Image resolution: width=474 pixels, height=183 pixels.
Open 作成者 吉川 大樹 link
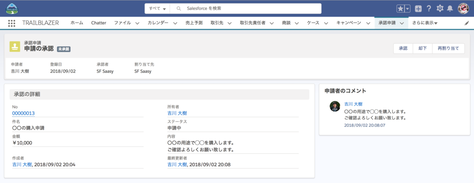[x=22, y=165]
